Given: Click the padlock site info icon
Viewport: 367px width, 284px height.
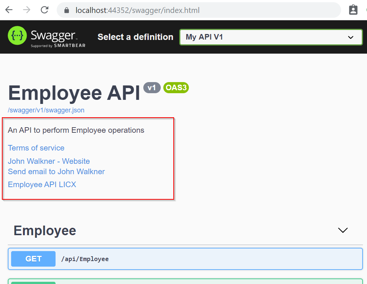Looking at the screenshot, I should [x=67, y=10].
